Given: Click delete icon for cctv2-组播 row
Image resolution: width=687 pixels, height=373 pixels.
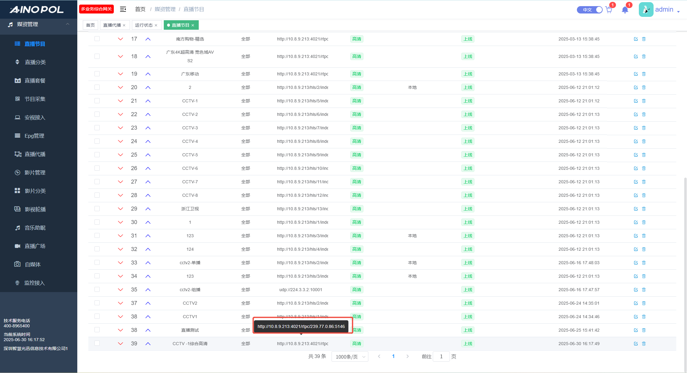Looking at the screenshot, I should coord(644,290).
